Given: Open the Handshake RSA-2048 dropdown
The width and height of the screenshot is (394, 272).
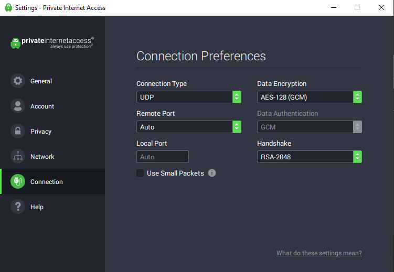Looking at the screenshot, I should coord(310,157).
